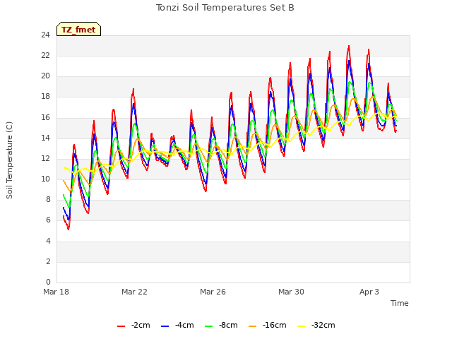The width and height of the screenshot is (452, 339).
Task: Click the 24 y-axis tick label
Action: pyautogui.click(x=45, y=35)
